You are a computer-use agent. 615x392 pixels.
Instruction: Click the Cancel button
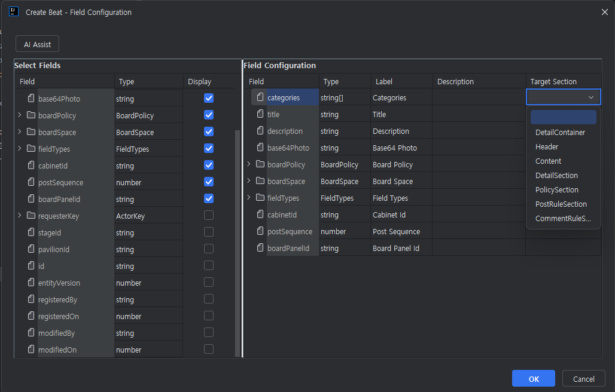pyautogui.click(x=583, y=379)
